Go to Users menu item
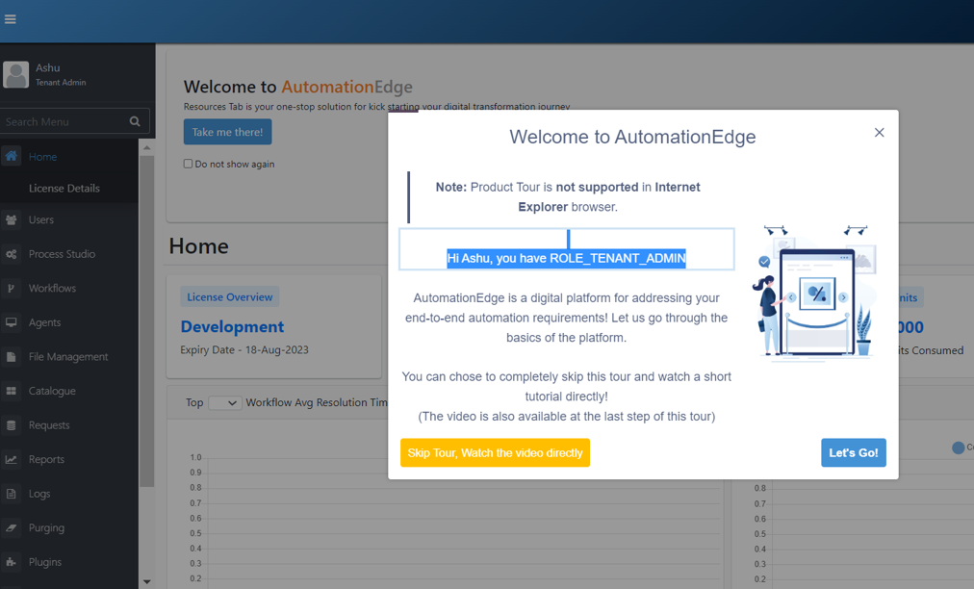Image resolution: width=974 pixels, height=589 pixels. click(41, 220)
